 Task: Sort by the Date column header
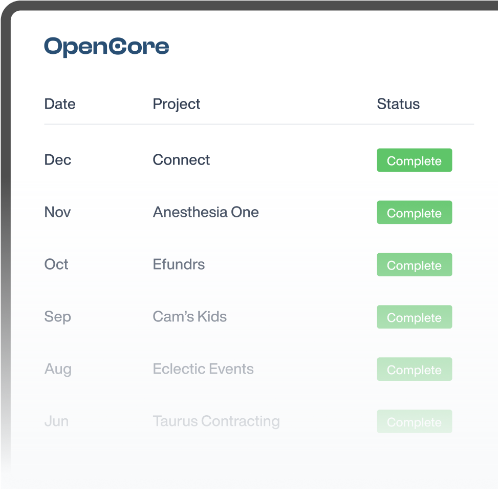pyautogui.click(x=60, y=104)
